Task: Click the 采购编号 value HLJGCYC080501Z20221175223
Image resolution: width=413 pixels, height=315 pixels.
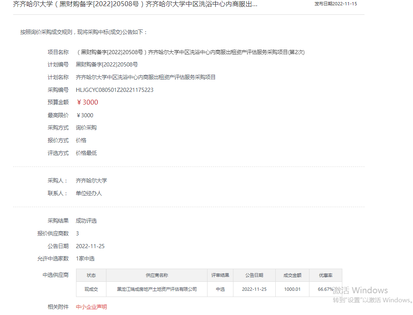Action: [114, 89]
